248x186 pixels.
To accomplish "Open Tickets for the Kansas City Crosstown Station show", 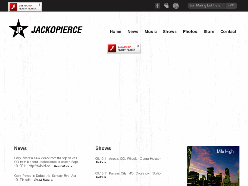I will [101, 177].
